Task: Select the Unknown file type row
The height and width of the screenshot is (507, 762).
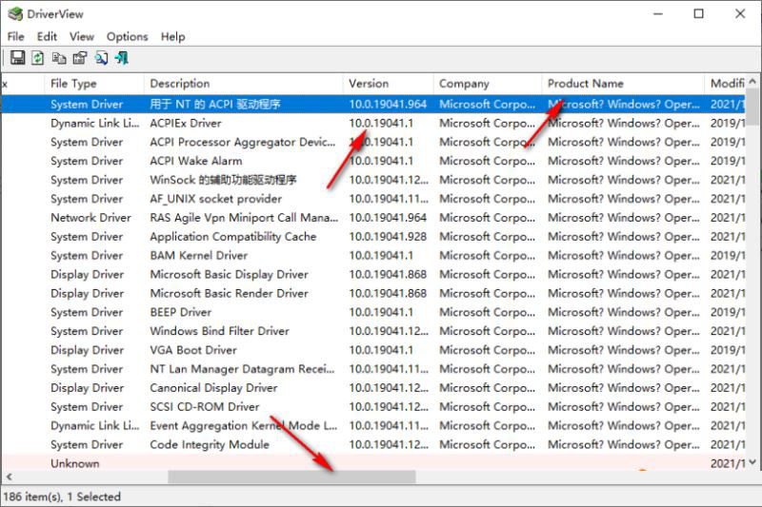Action: [x=373, y=463]
